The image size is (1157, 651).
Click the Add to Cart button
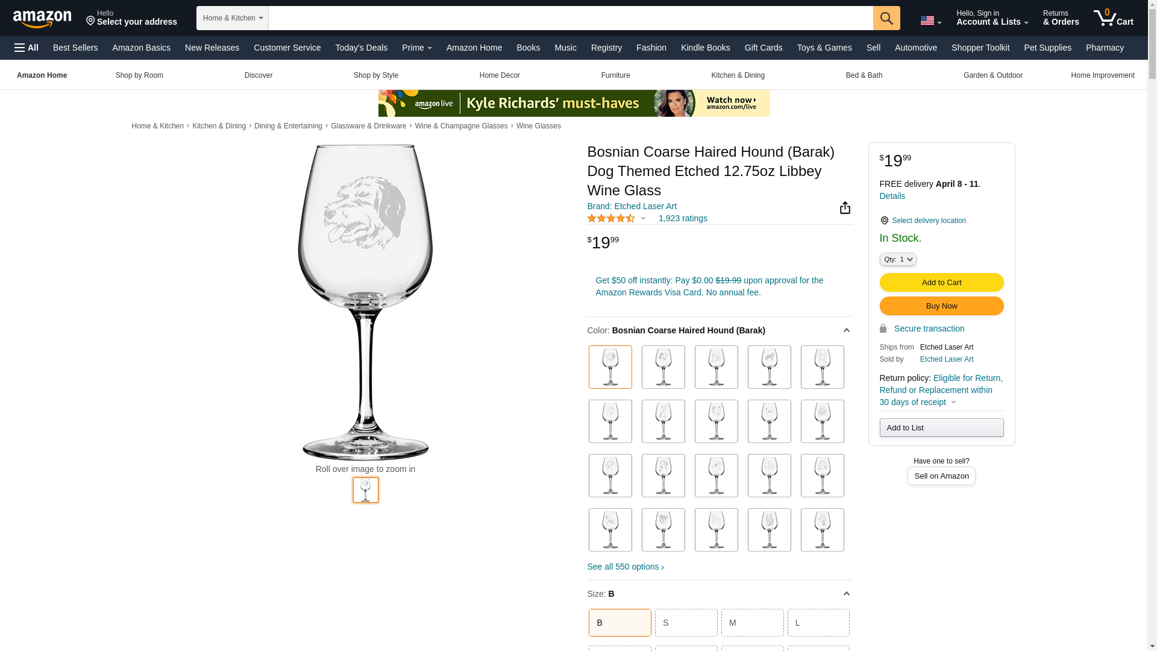(x=941, y=282)
